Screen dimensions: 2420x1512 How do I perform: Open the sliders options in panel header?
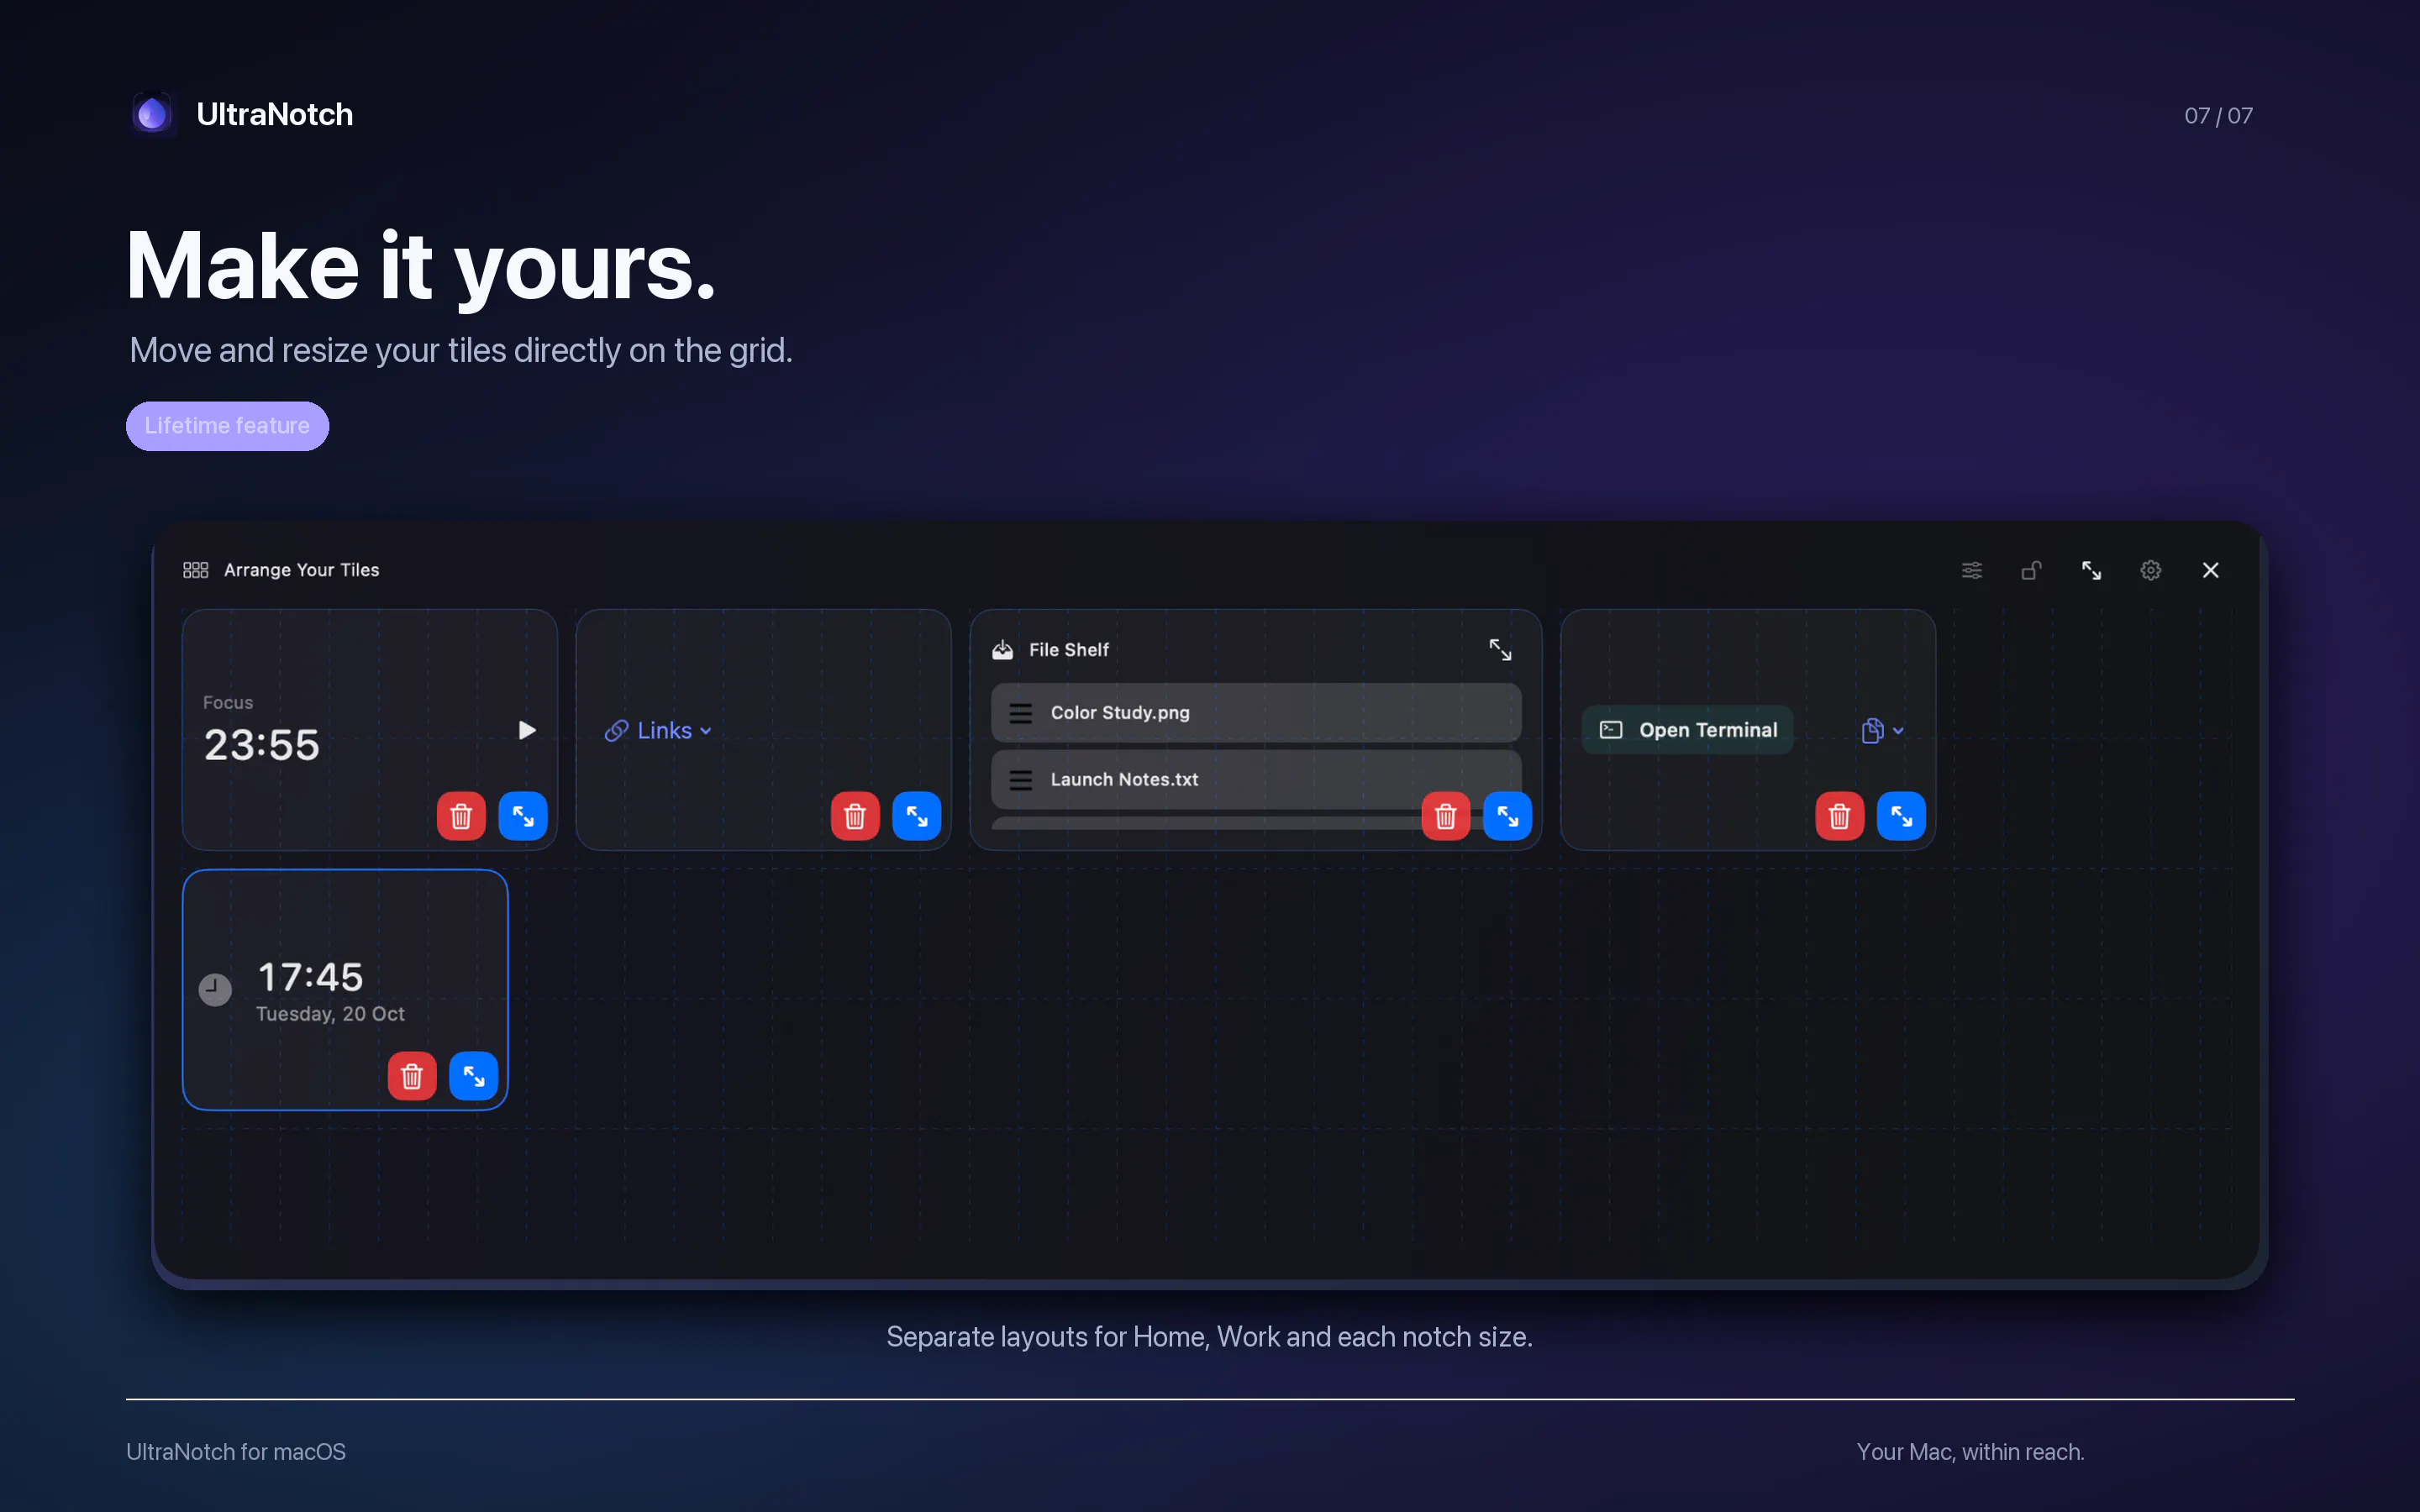(x=1972, y=570)
